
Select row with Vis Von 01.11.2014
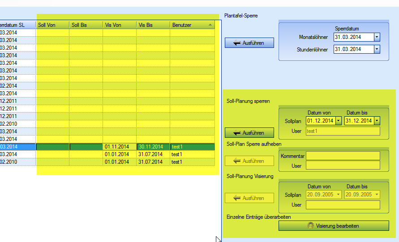tap(120, 147)
